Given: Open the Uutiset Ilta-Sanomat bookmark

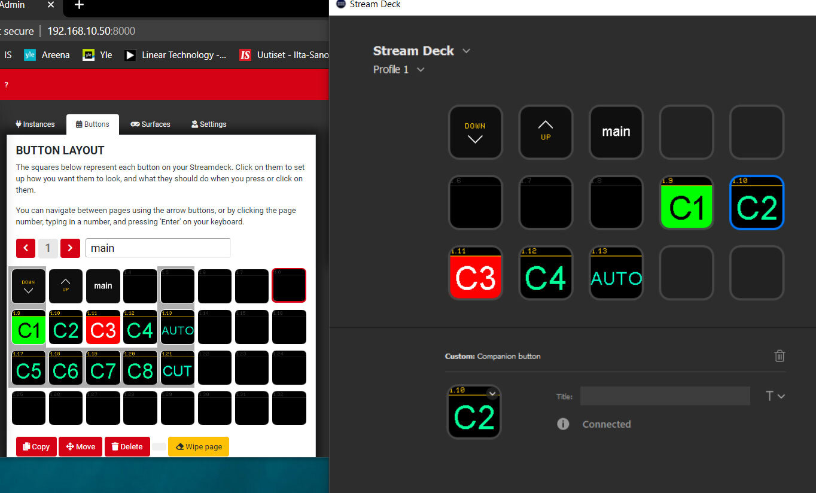Looking at the screenshot, I should (284, 55).
